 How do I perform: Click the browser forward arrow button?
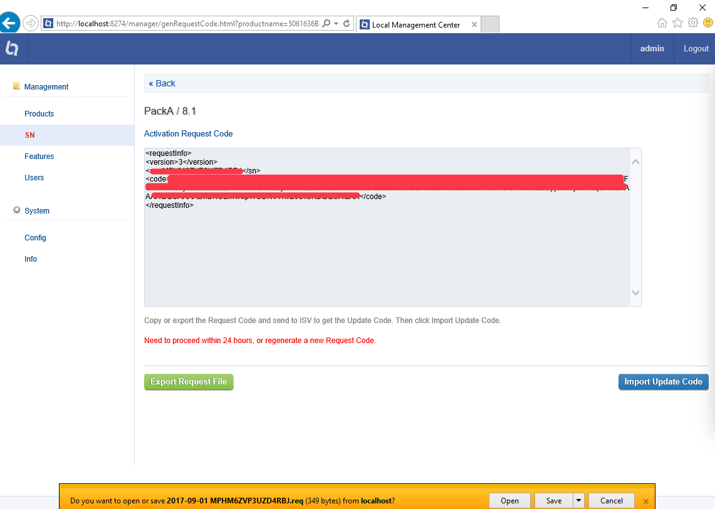(30, 24)
